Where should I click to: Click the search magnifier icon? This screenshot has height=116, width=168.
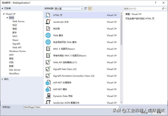coord(163,9)
